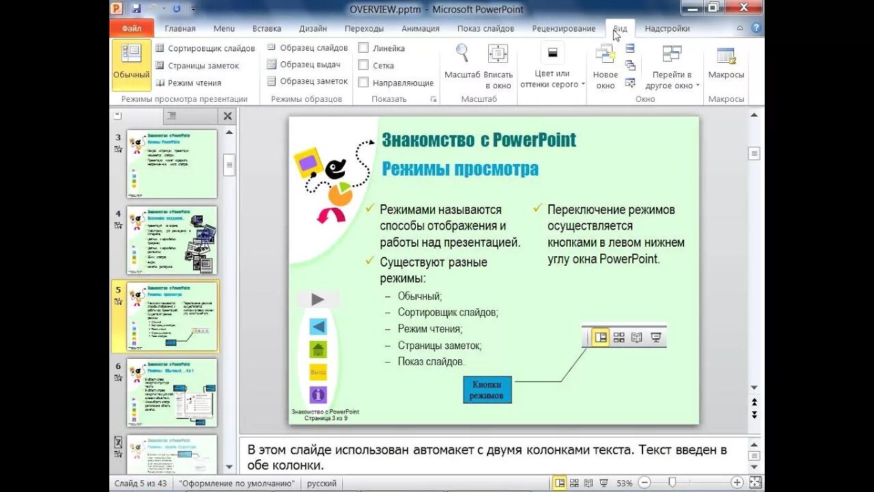Click the 53% zoom level button
The width and height of the screenshot is (874, 492).
click(x=625, y=483)
